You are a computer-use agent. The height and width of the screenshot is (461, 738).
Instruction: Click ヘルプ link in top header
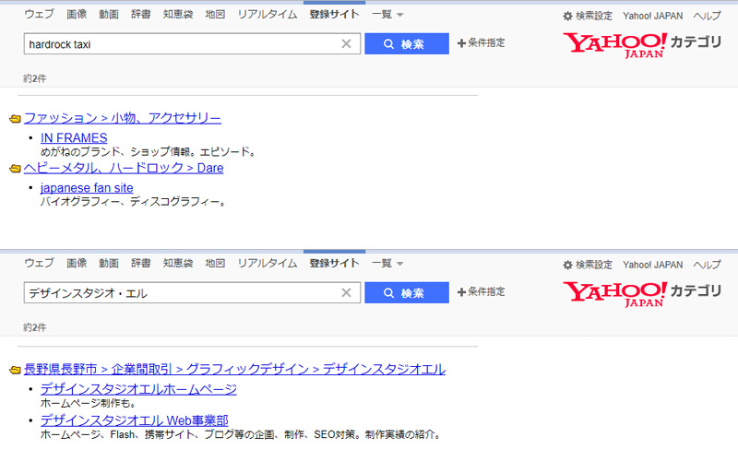click(707, 16)
